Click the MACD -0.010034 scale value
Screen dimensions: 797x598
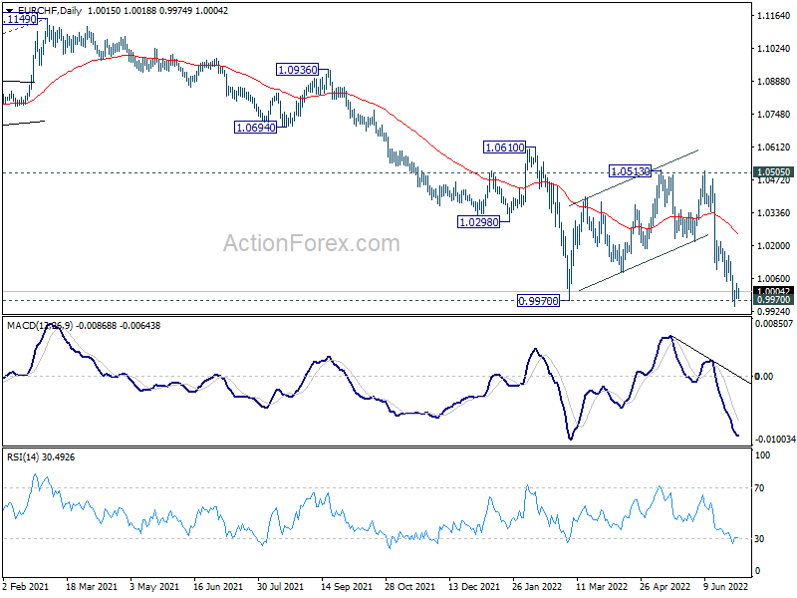tap(775, 439)
